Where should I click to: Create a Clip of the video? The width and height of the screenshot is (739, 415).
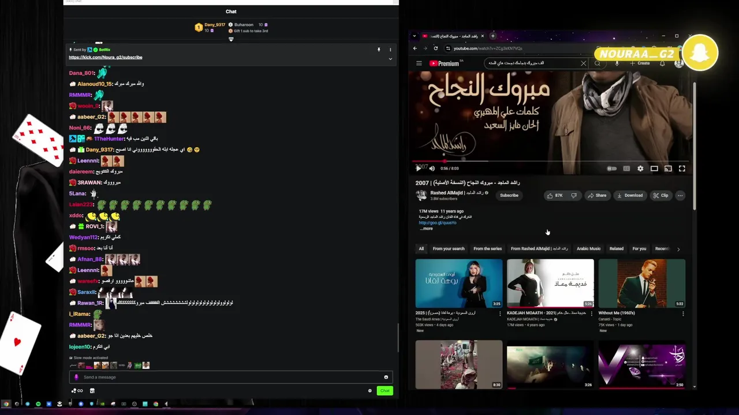[661, 195]
